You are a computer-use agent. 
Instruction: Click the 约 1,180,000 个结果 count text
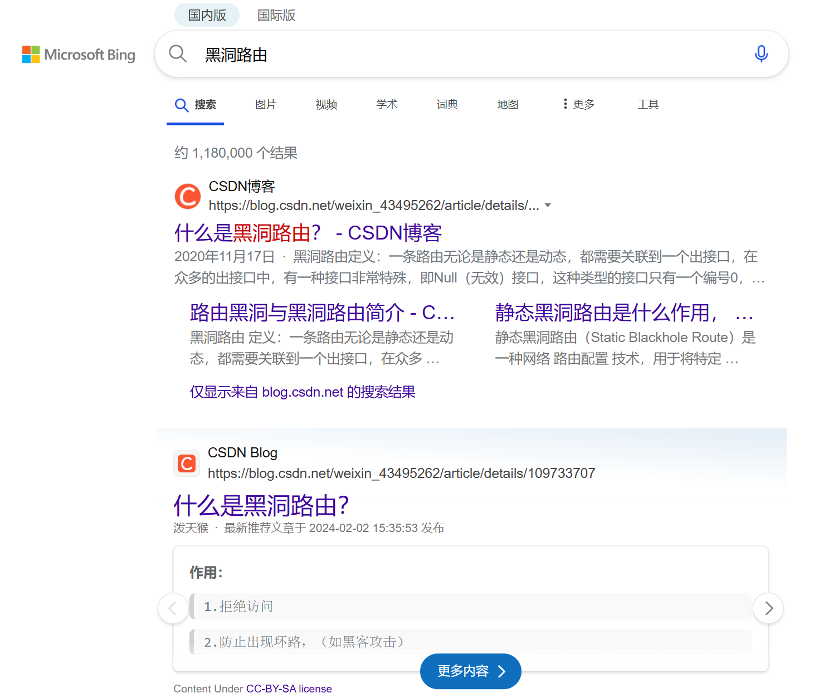pos(236,153)
